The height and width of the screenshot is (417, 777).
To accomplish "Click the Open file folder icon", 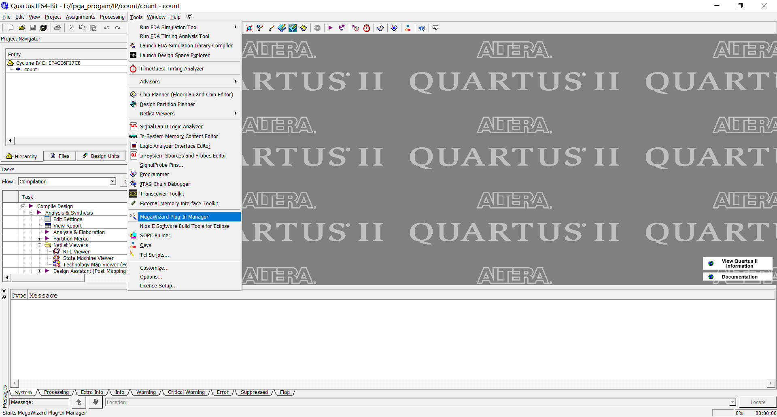I will tap(22, 28).
